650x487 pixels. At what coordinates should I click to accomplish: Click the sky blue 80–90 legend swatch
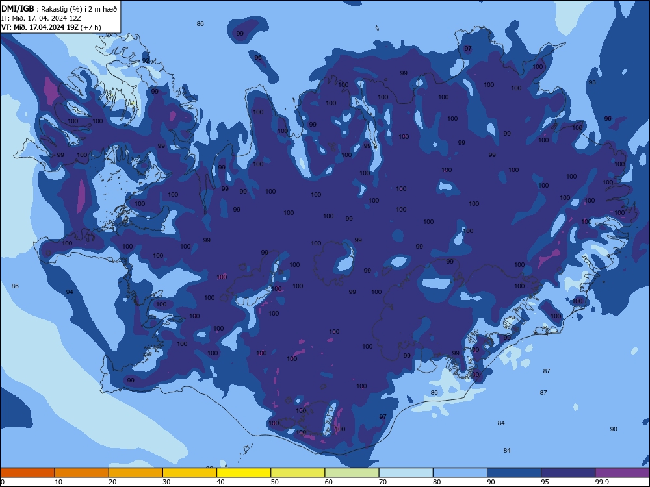(x=460, y=473)
